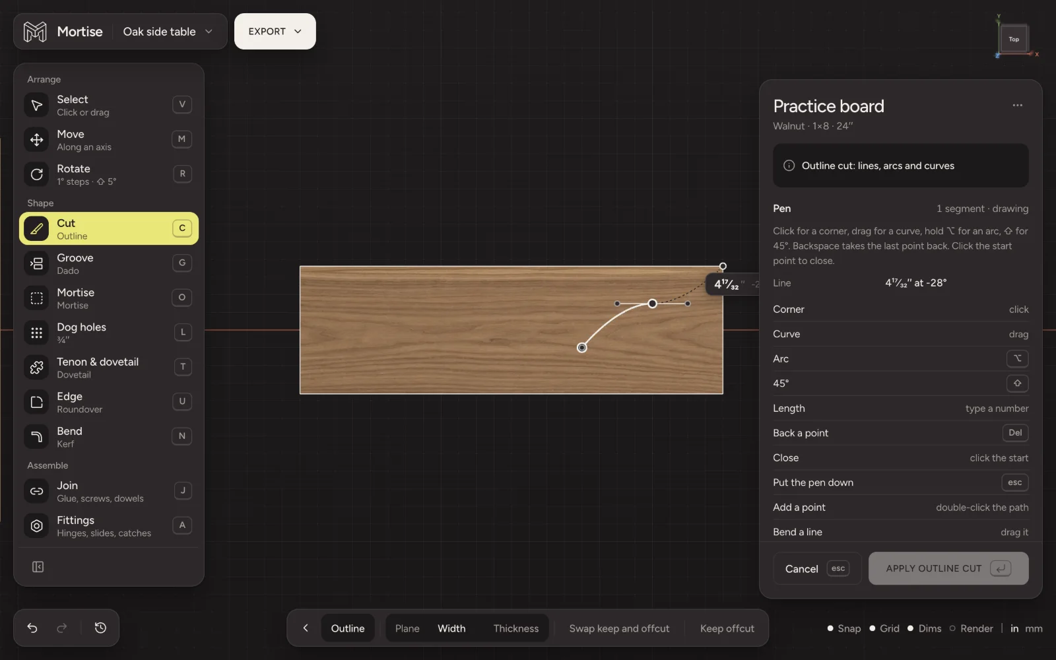Image resolution: width=1056 pixels, height=660 pixels.
Task: Go back with the bottom bar chevron
Action: point(306,628)
